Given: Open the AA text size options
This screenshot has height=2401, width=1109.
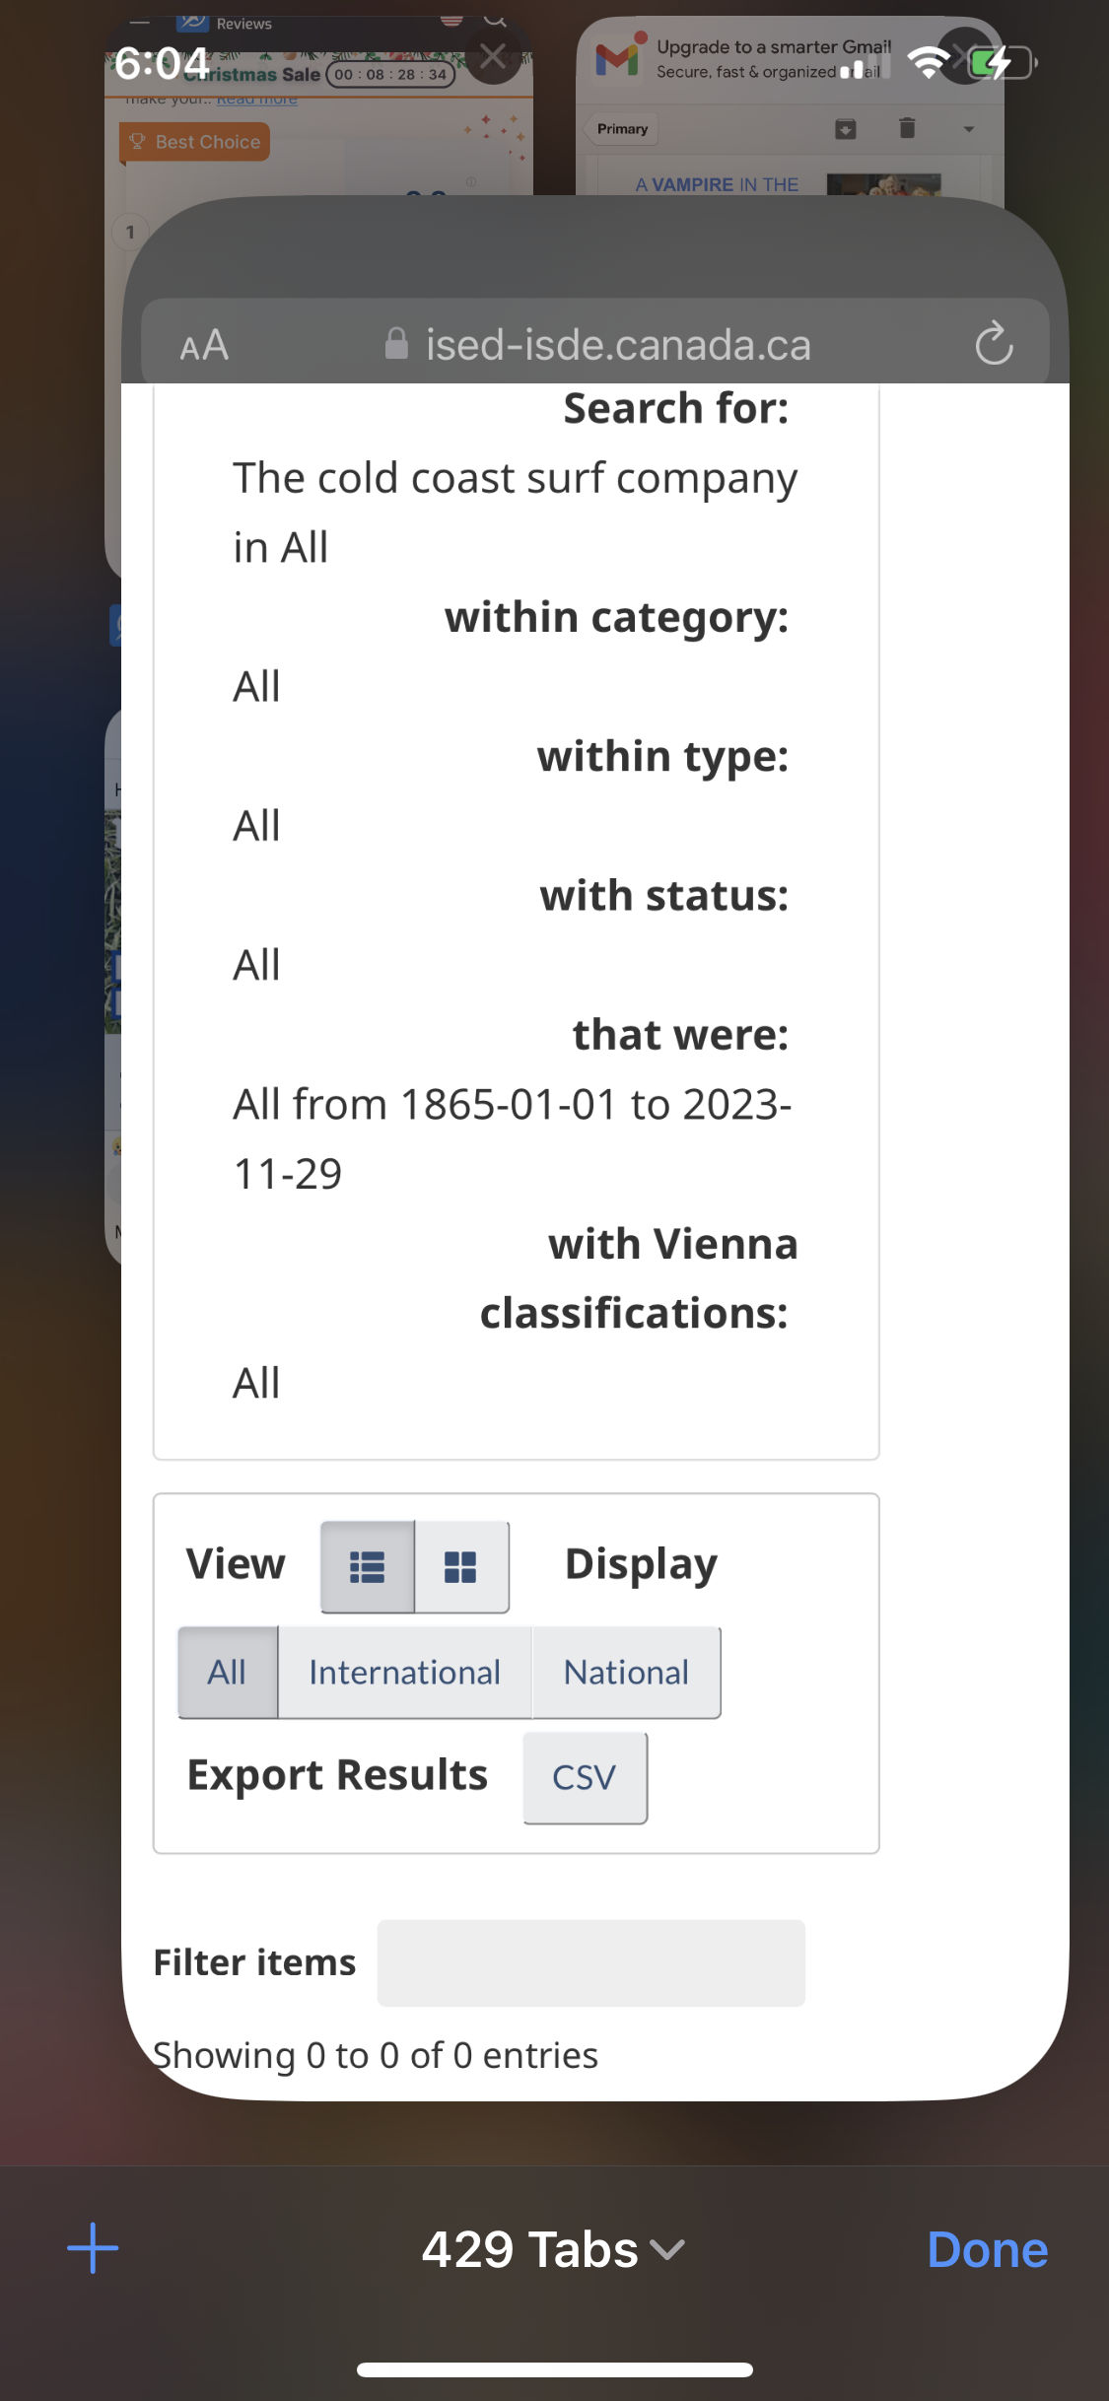Looking at the screenshot, I should pyautogui.click(x=204, y=346).
